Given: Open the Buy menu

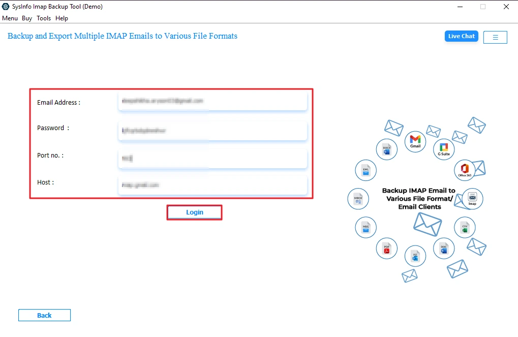Looking at the screenshot, I should [26, 18].
